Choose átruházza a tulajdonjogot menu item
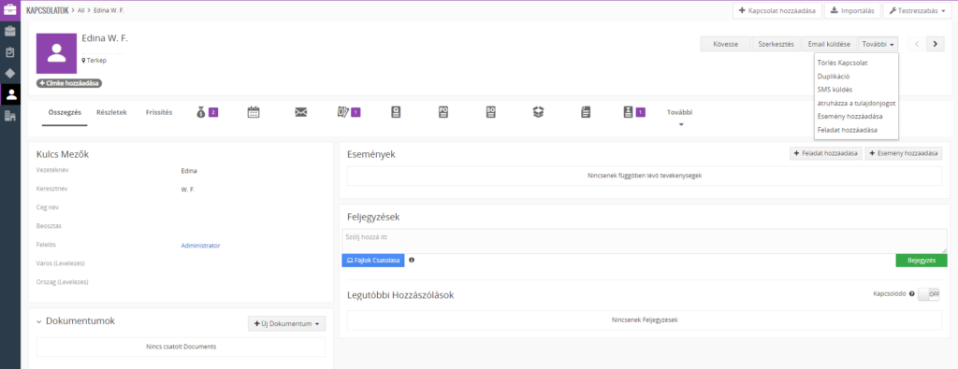This screenshot has height=369, width=958. (x=856, y=103)
